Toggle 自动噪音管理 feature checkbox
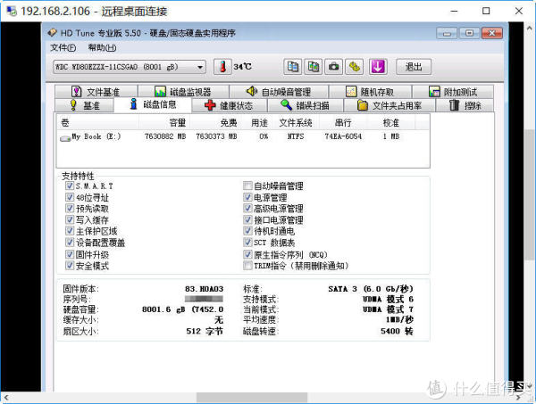The image size is (536, 404). click(247, 186)
